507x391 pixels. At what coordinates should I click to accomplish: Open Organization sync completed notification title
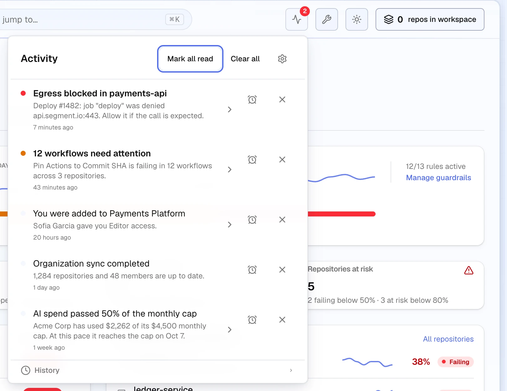point(91,264)
